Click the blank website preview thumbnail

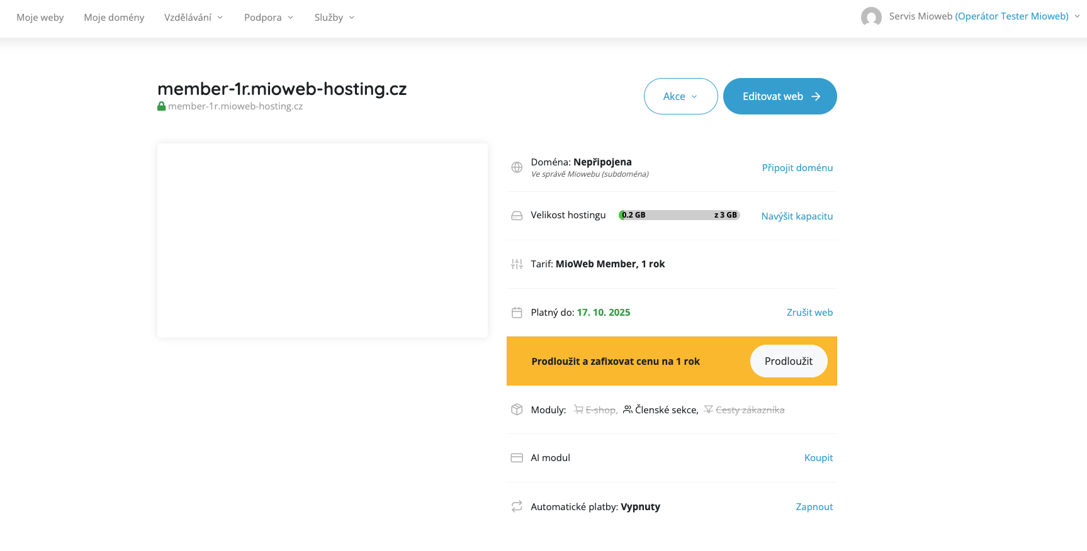322,240
